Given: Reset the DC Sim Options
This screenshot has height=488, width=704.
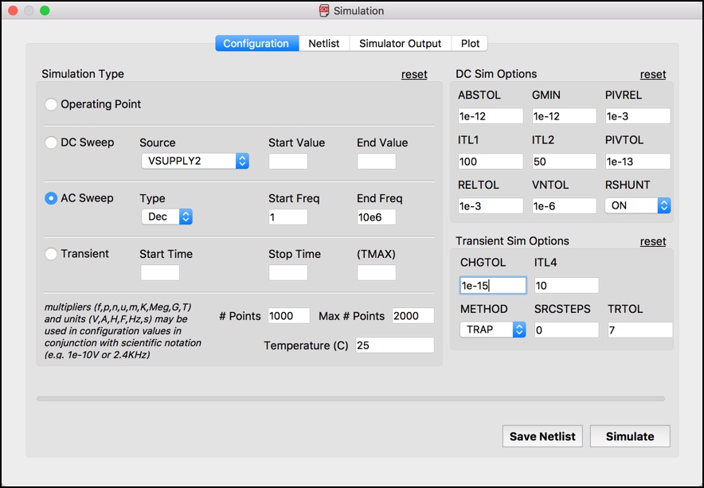Looking at the screenshot, I should coord(653,74).
